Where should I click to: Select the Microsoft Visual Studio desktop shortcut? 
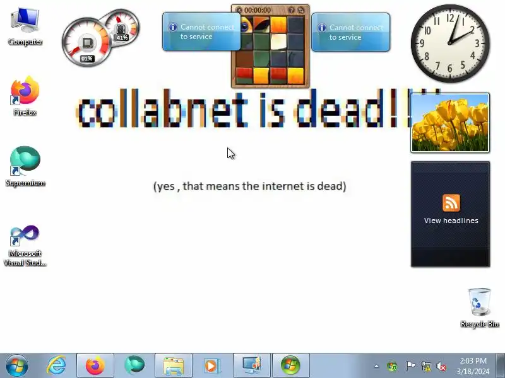[x=25, y=246]
